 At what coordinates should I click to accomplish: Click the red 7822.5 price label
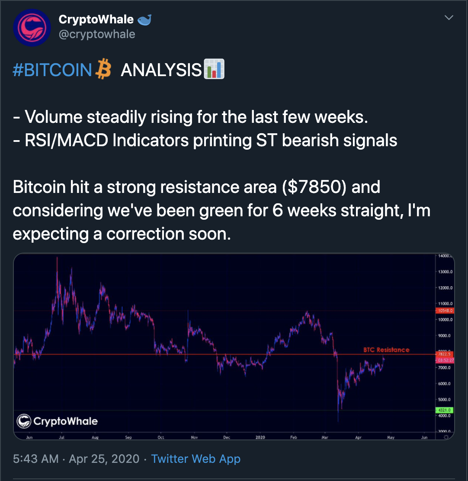coord(445,354)
